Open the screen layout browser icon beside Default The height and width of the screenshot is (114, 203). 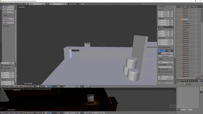[27, 4]
